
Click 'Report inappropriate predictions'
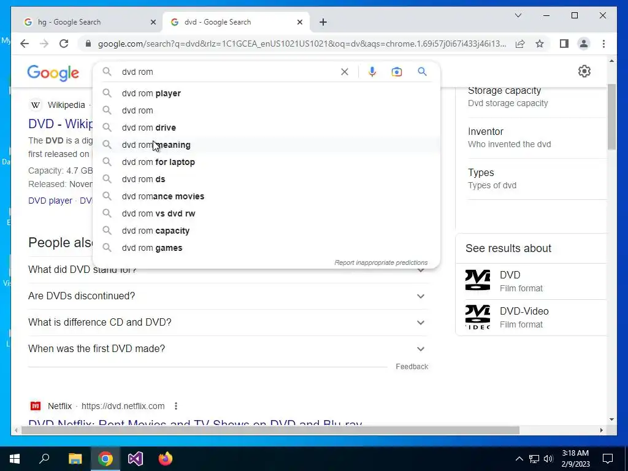pos(381,262)
